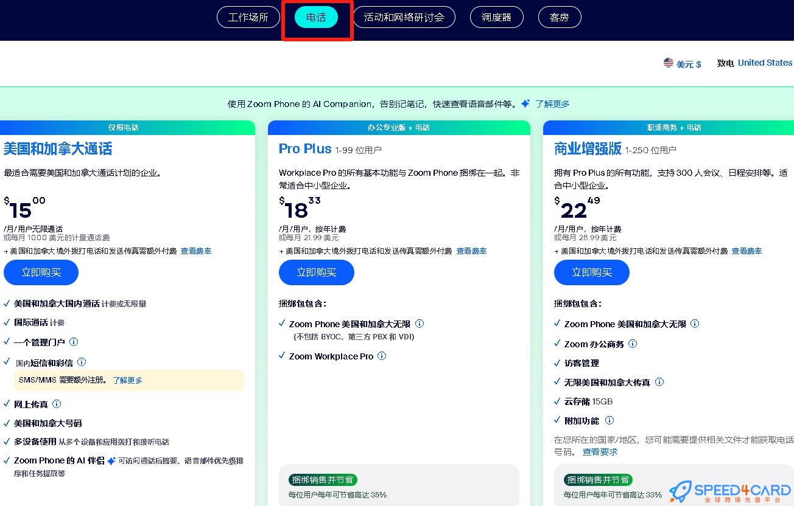Show info for 网上传真
Viewport: 794px width, 506px height.
(57, 404)
